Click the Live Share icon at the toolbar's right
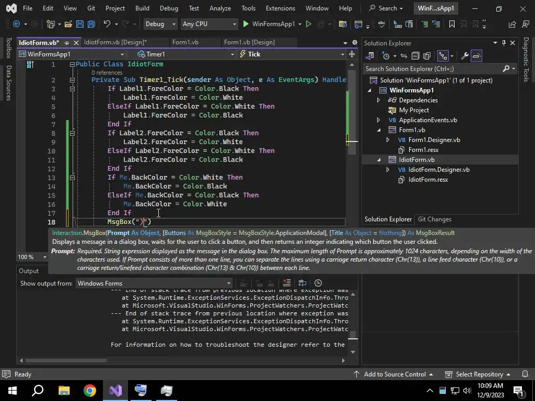 pos(512,24)
